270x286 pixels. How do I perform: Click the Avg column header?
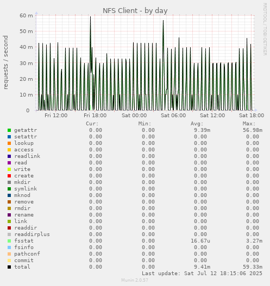[x=197, y=124]
